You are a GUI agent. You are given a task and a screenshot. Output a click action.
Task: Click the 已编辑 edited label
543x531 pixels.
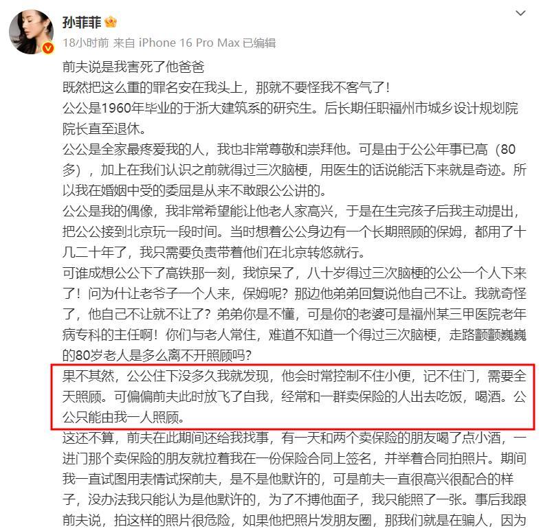(x=259, y=43)
